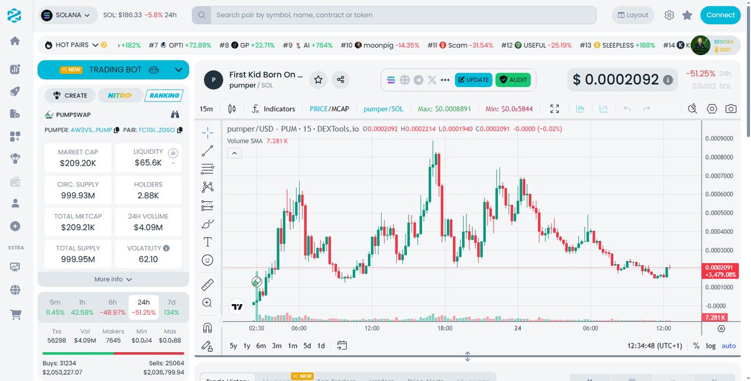Toggle percent scale on chart
The height and width of the screenshot is (381, 751).
tap(697, 345)
